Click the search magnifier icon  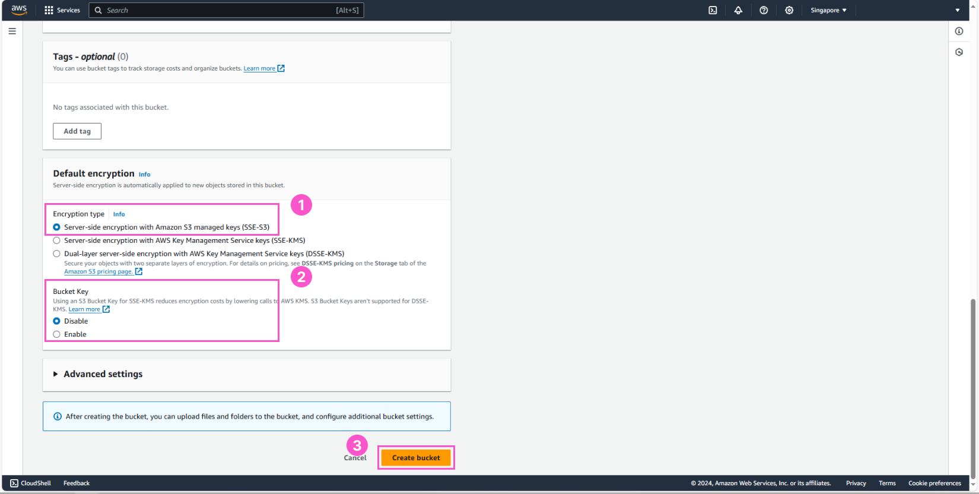(x=98, y=10)
